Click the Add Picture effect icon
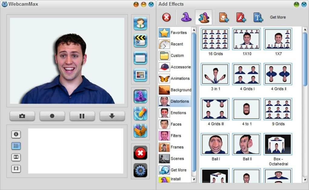 point(223,17)
